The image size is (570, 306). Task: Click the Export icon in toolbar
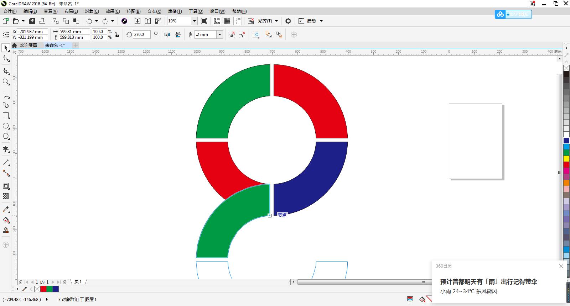tap(148, 21)
